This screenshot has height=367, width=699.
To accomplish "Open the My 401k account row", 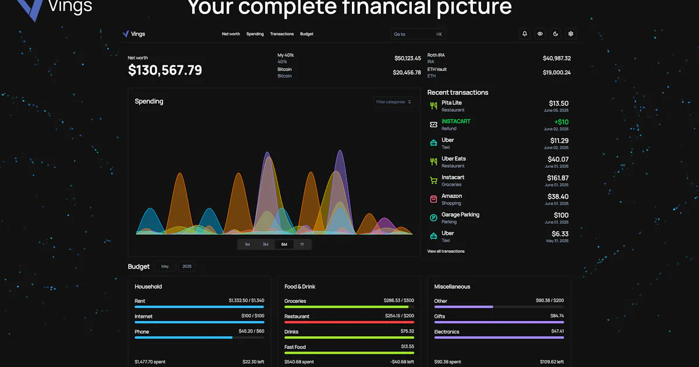I will tap(349, 58).
